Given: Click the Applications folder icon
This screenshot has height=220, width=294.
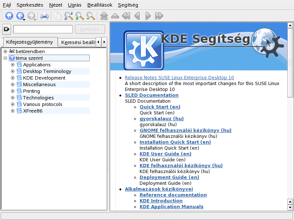Looking at the screenshot, I should point(19,65).
